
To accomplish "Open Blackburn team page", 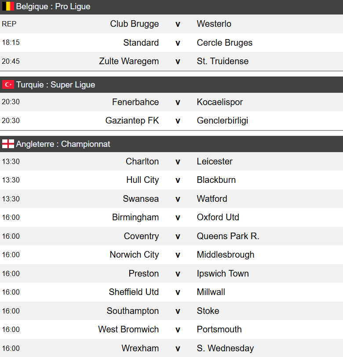I will (x=216, y=180).
